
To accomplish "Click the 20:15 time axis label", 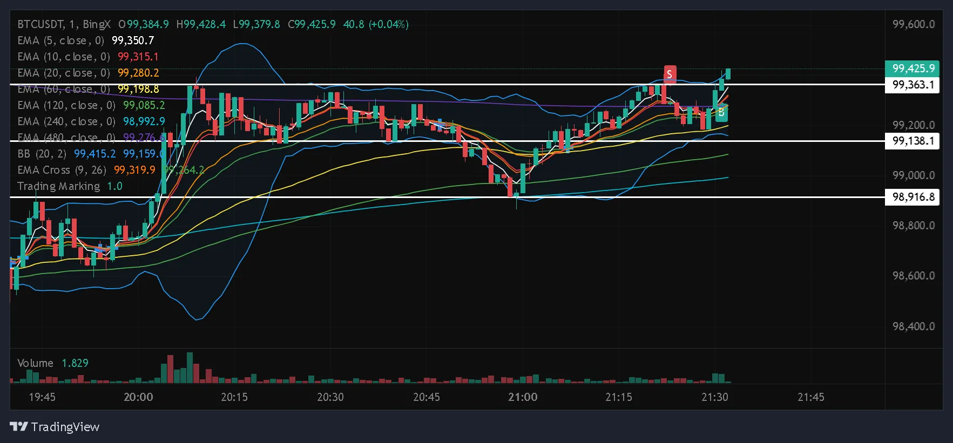I will (234, 397).
